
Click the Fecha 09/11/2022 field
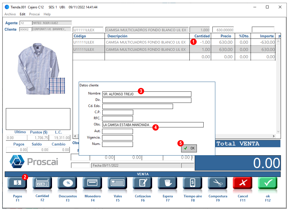(136, 166)
